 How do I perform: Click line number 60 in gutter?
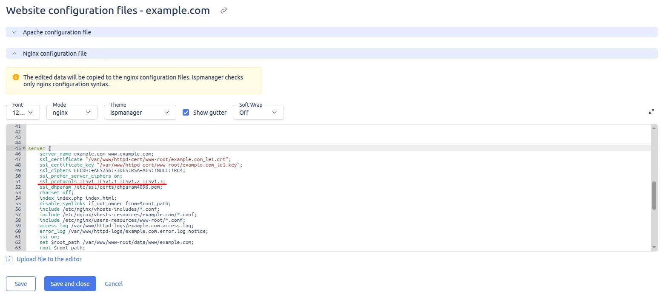click(17, 231)
